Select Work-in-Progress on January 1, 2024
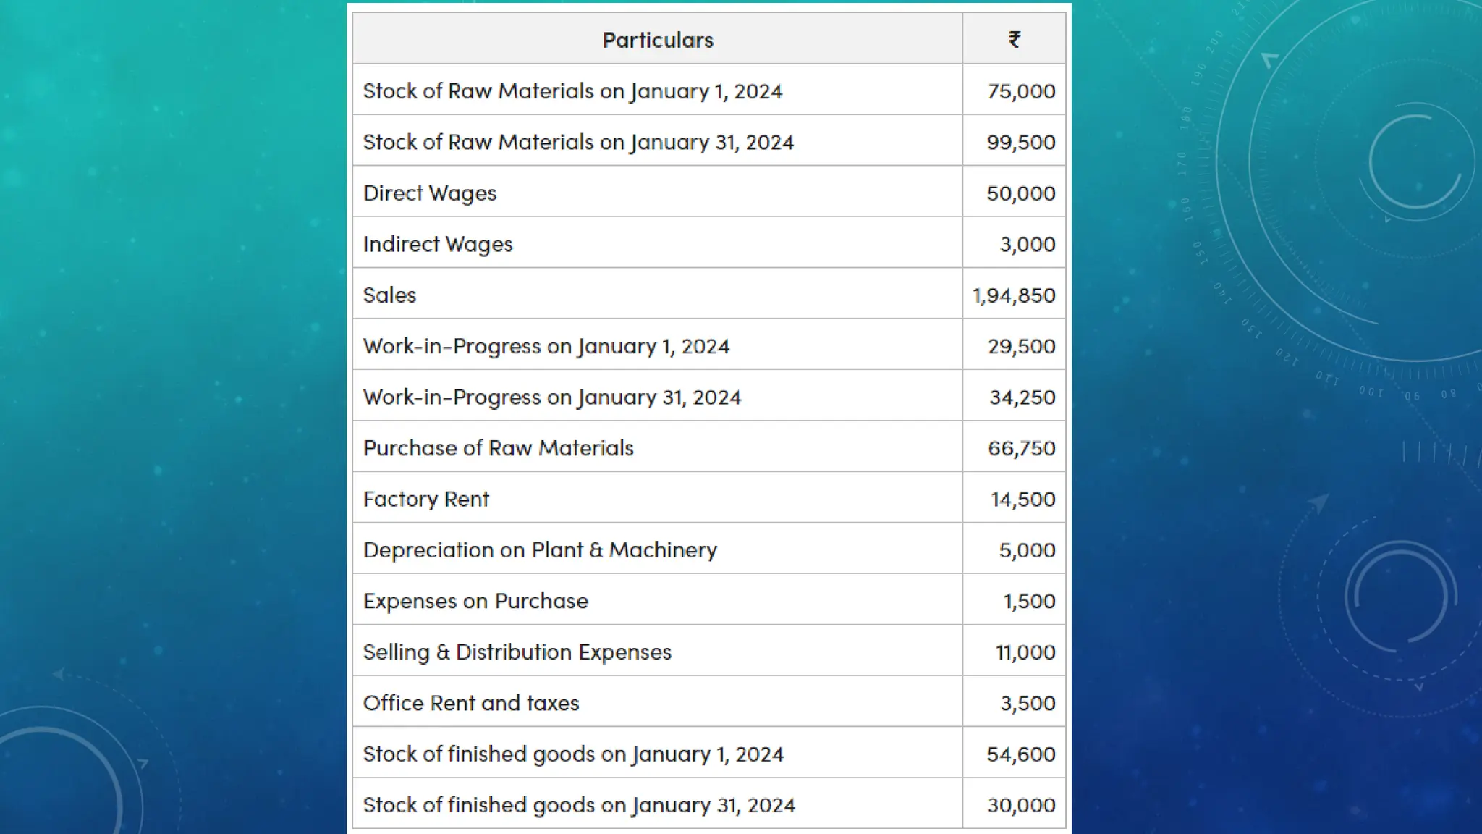Screen dimensions: 1482x834 point(546,346)
